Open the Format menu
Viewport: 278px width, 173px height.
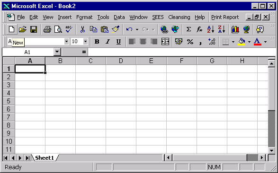pyautogui.click(x=84, y=17)
